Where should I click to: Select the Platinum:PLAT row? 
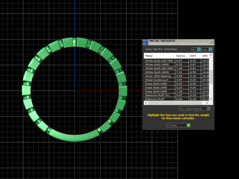pyautogui.click(x=176, y=99)
